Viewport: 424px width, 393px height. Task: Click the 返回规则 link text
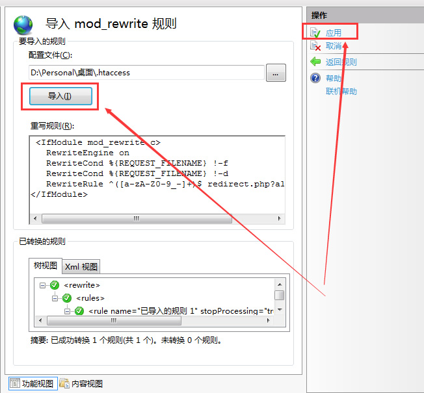coord(341,62)
